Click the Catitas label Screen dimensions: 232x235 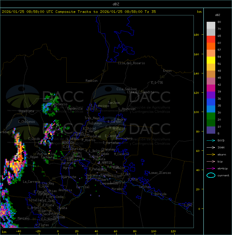(x=145, y=187)
